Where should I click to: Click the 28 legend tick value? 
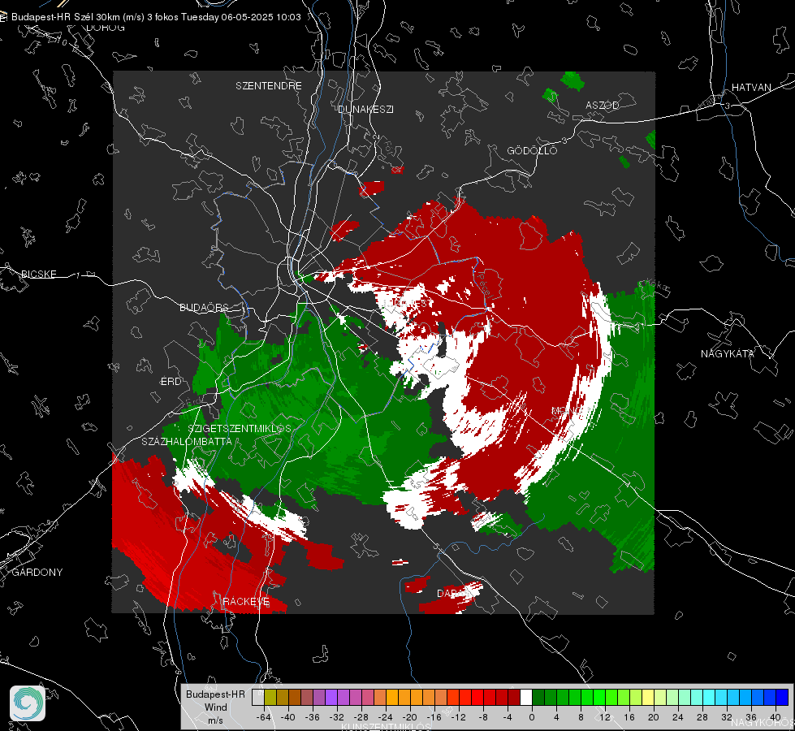click(x=702, y=717)
